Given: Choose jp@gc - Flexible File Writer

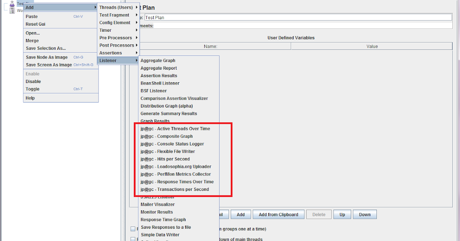Looking at the screenshot, I should pos(179,151).
